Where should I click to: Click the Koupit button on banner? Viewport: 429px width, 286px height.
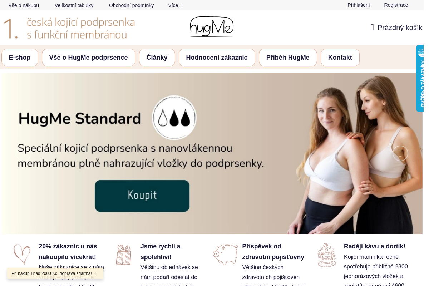(142, 196)
